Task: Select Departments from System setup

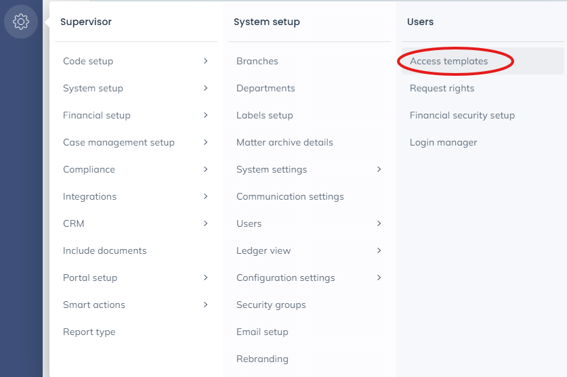Action: tap(266, 88)
